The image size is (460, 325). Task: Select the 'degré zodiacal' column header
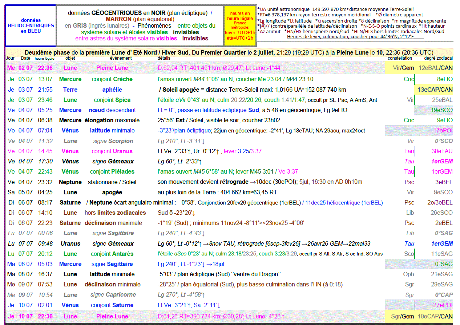pyautogui.click(x=438, y=58)
